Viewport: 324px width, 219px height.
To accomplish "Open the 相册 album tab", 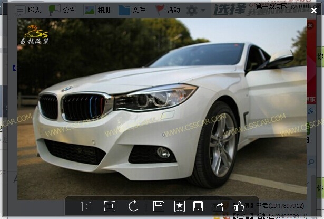I will click(x=97, y=9).
